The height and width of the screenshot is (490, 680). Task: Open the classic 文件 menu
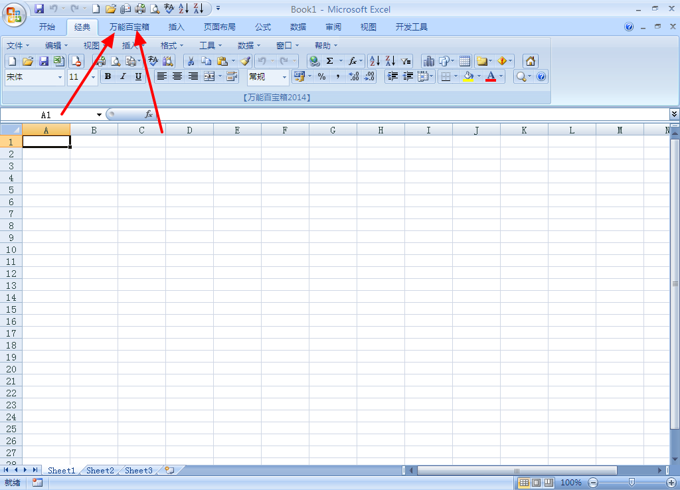click(x=18, y=46)
